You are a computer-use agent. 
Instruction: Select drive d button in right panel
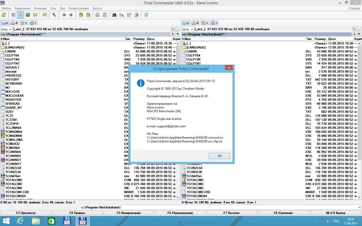(x=195, y=23)
